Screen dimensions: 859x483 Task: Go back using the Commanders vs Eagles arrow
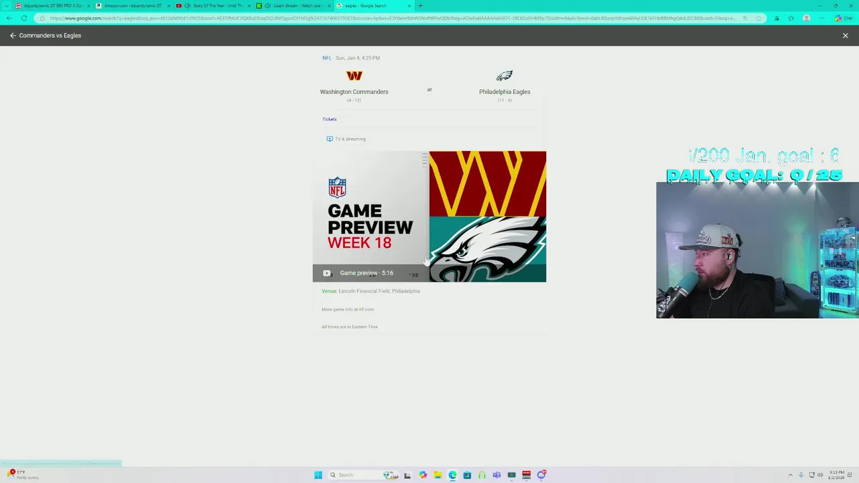coord(12,36)
